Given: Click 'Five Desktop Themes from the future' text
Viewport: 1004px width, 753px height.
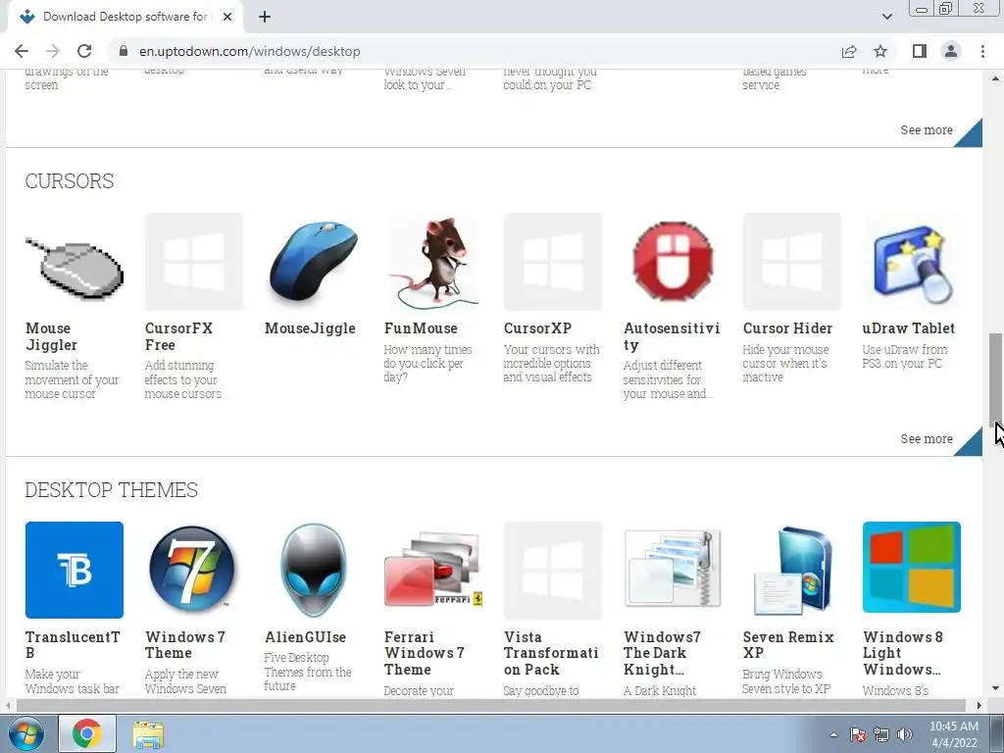Looking at the screenshot, I should 308,672.
